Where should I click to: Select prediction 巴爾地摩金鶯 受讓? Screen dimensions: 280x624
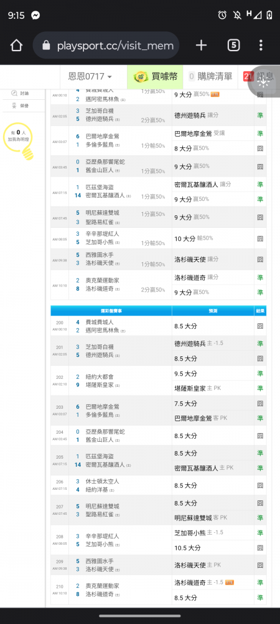[200, 134]
